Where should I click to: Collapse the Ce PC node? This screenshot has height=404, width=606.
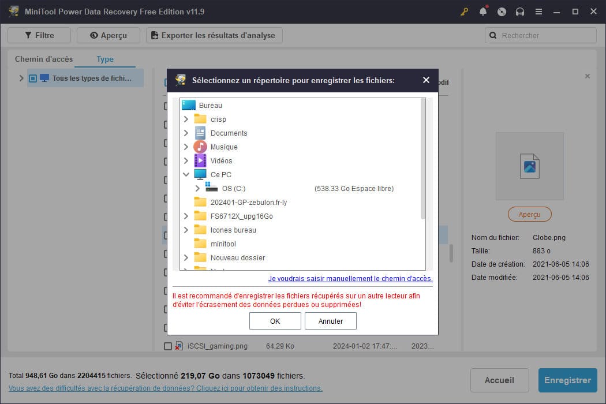(x=186, y=174)
